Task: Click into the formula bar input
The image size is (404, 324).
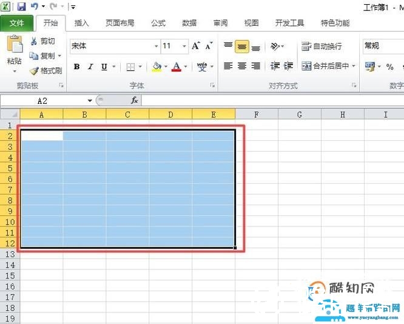Action: tap(272, 101)
